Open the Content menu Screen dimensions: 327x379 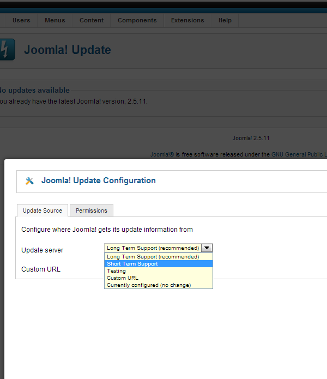click(92, 20)
